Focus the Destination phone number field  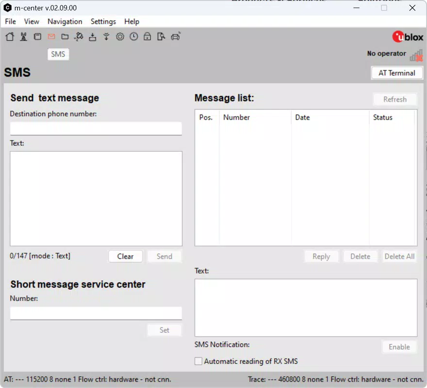point(96,129)
